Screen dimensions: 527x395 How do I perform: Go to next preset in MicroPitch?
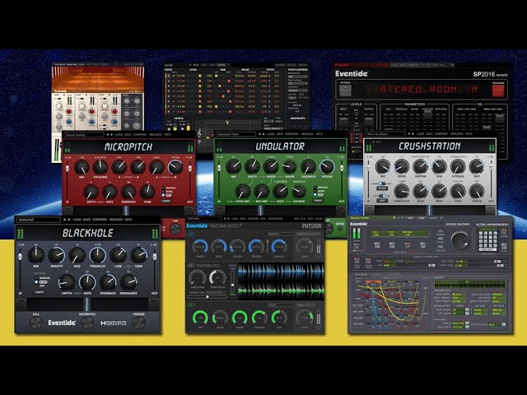112,135
